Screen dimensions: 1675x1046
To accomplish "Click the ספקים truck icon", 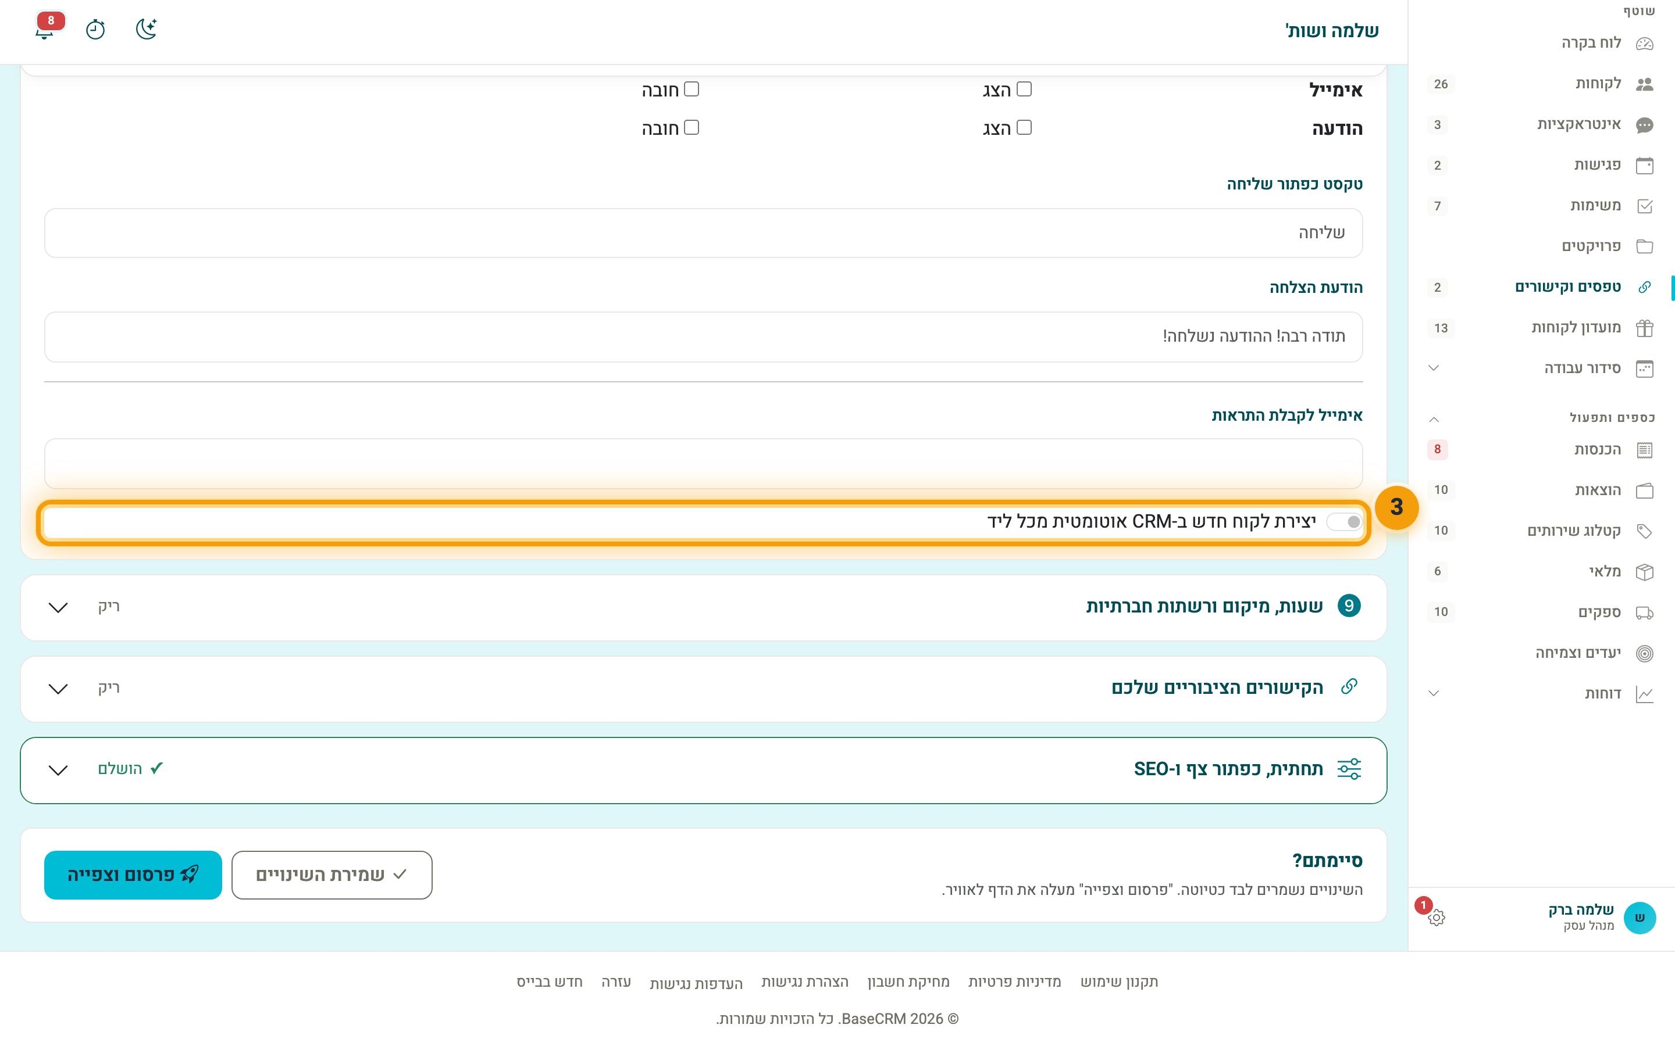I will (x=1645, y=613).
